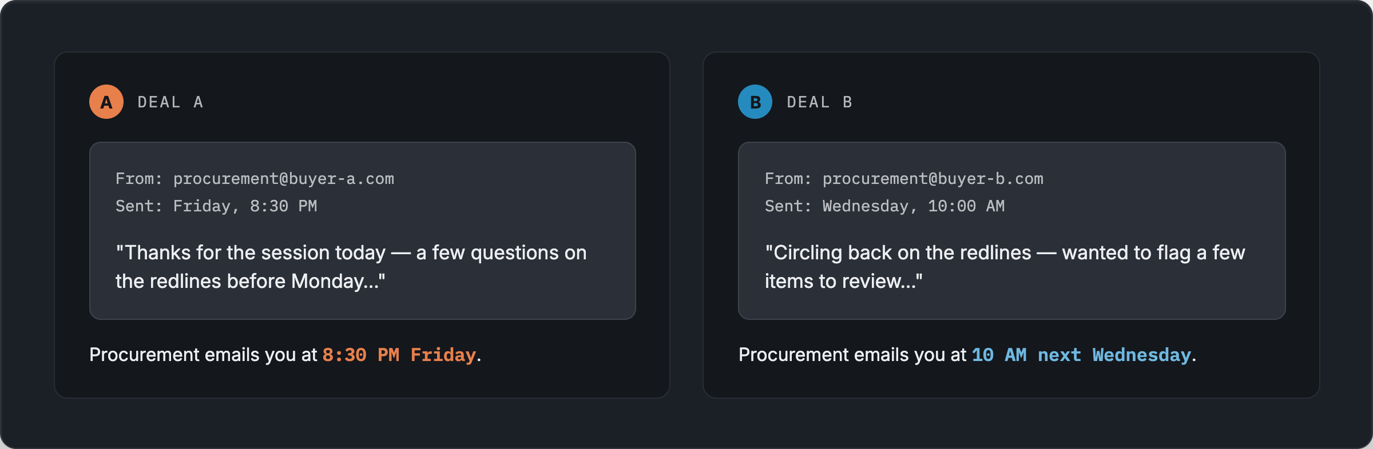Click the orange '8:30 PM Friday' highlight
The image size is (1373, 449).
click(x=399, y=355)
